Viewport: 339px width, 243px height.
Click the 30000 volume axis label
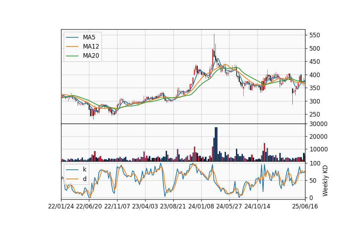point(318,124)
